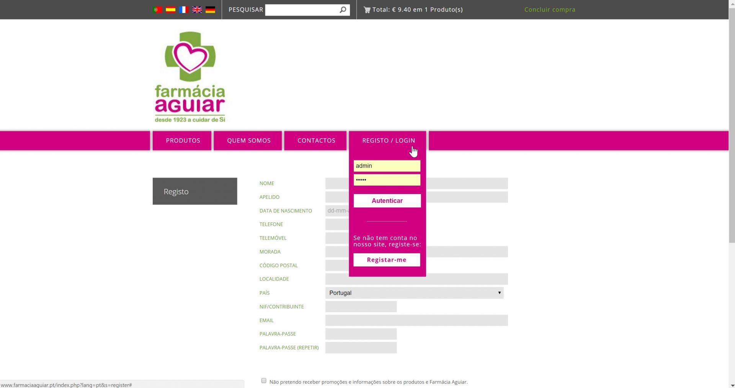Open the Contactos menu item
The image size is (735, 388).
(x=316, y=140)
